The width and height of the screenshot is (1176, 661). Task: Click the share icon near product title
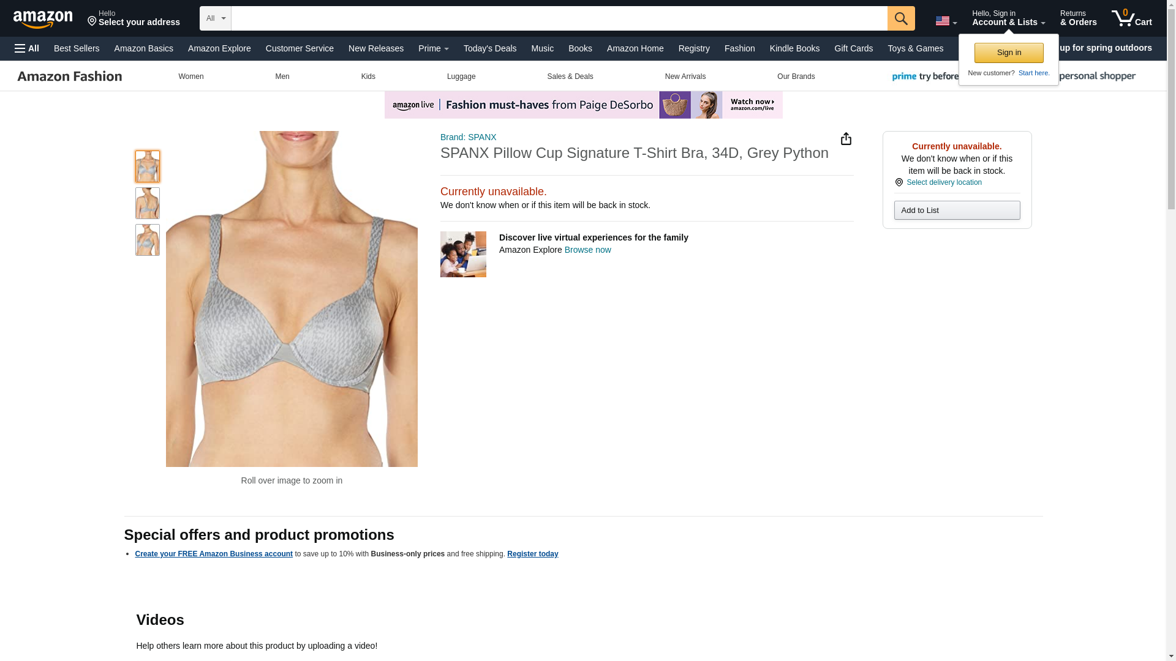click(x=846, y=139)
